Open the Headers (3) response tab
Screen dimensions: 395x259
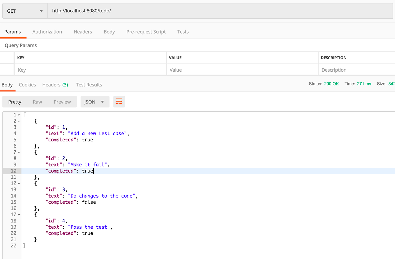point(55,85)
